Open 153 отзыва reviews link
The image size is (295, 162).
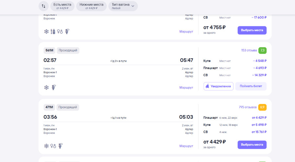tap(249, 50)
